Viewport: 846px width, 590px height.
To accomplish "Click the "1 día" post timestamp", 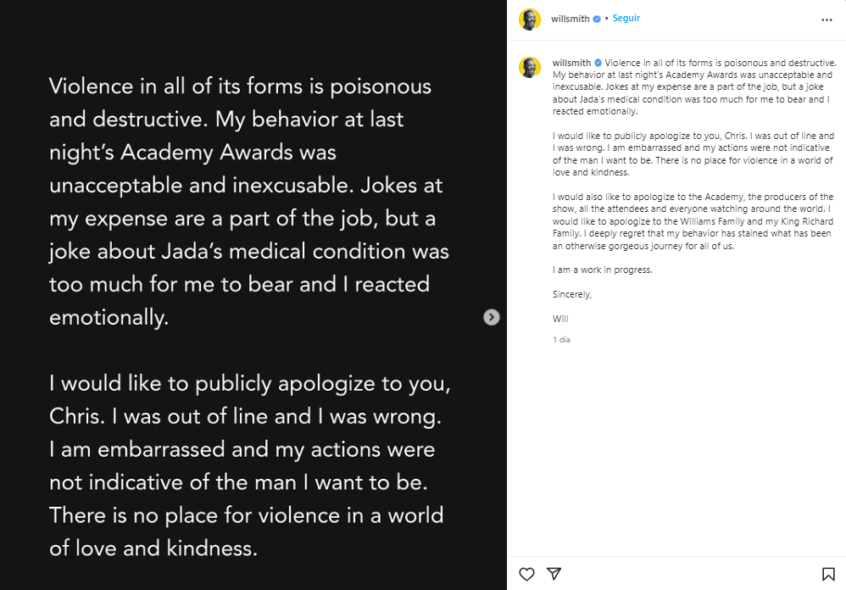I will pos(561,340).
